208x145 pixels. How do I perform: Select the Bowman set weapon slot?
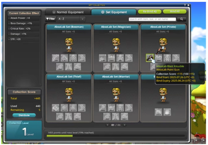tap(55, 58)
